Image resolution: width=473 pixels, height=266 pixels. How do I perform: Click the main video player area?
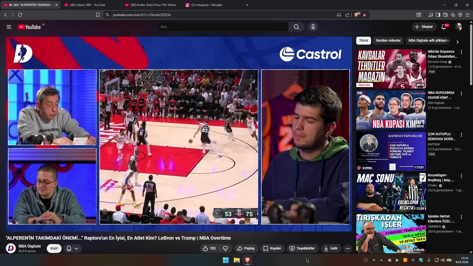point(179,134)
